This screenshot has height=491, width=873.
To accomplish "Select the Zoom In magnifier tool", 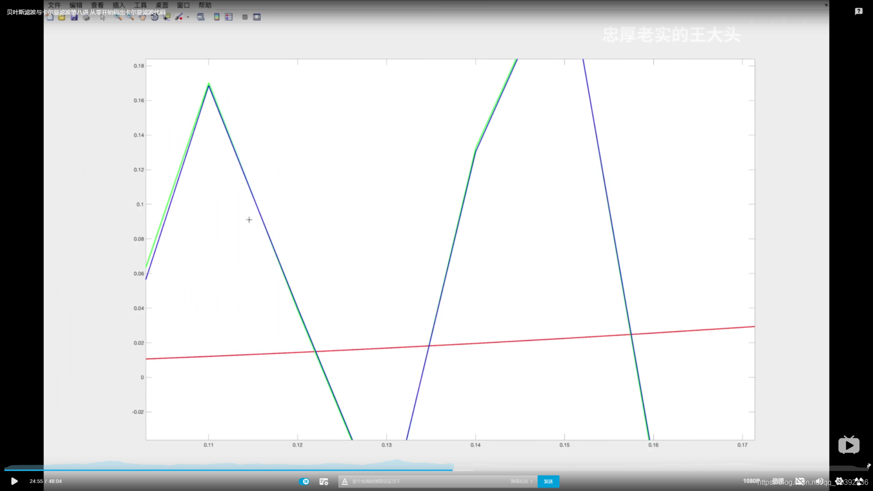I will 118,17.
